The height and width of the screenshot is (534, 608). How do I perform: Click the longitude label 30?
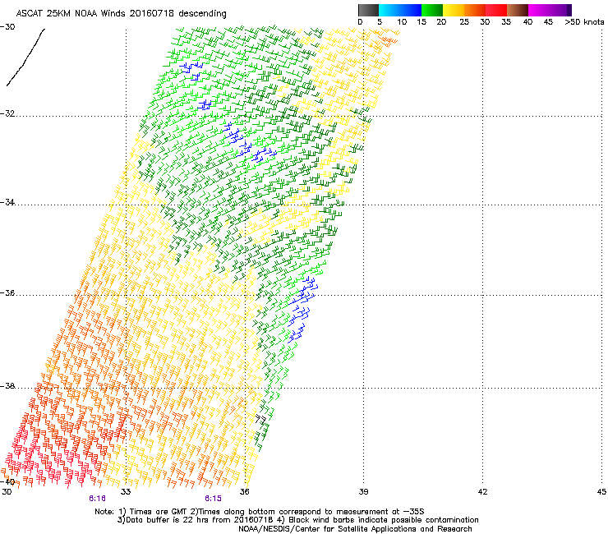pos(7,492)
